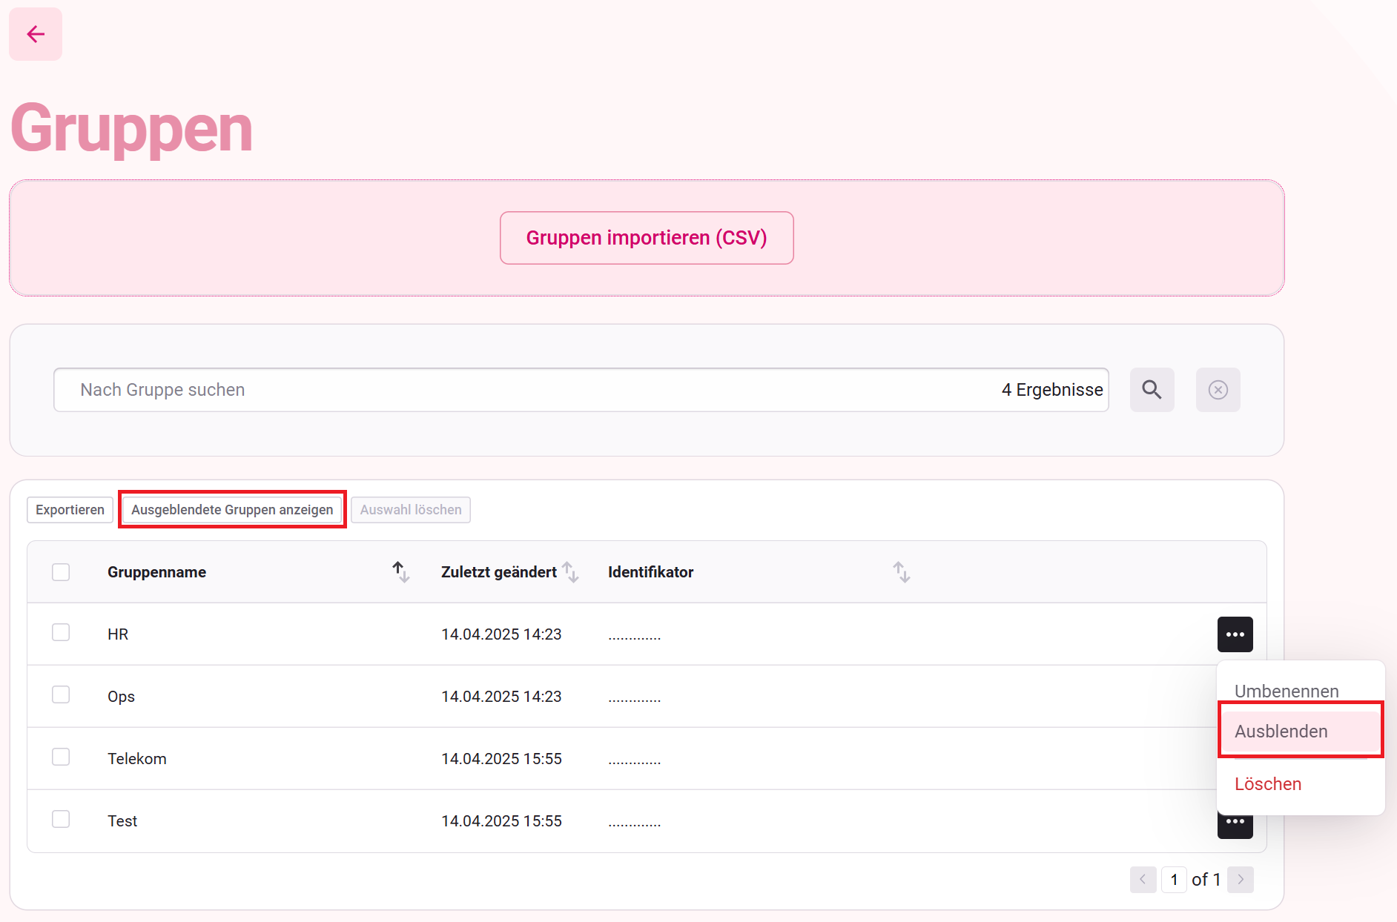Click the back arrow icon
Image resolution: width=1397 pixels, height=922 pixels.
(36, 34)
